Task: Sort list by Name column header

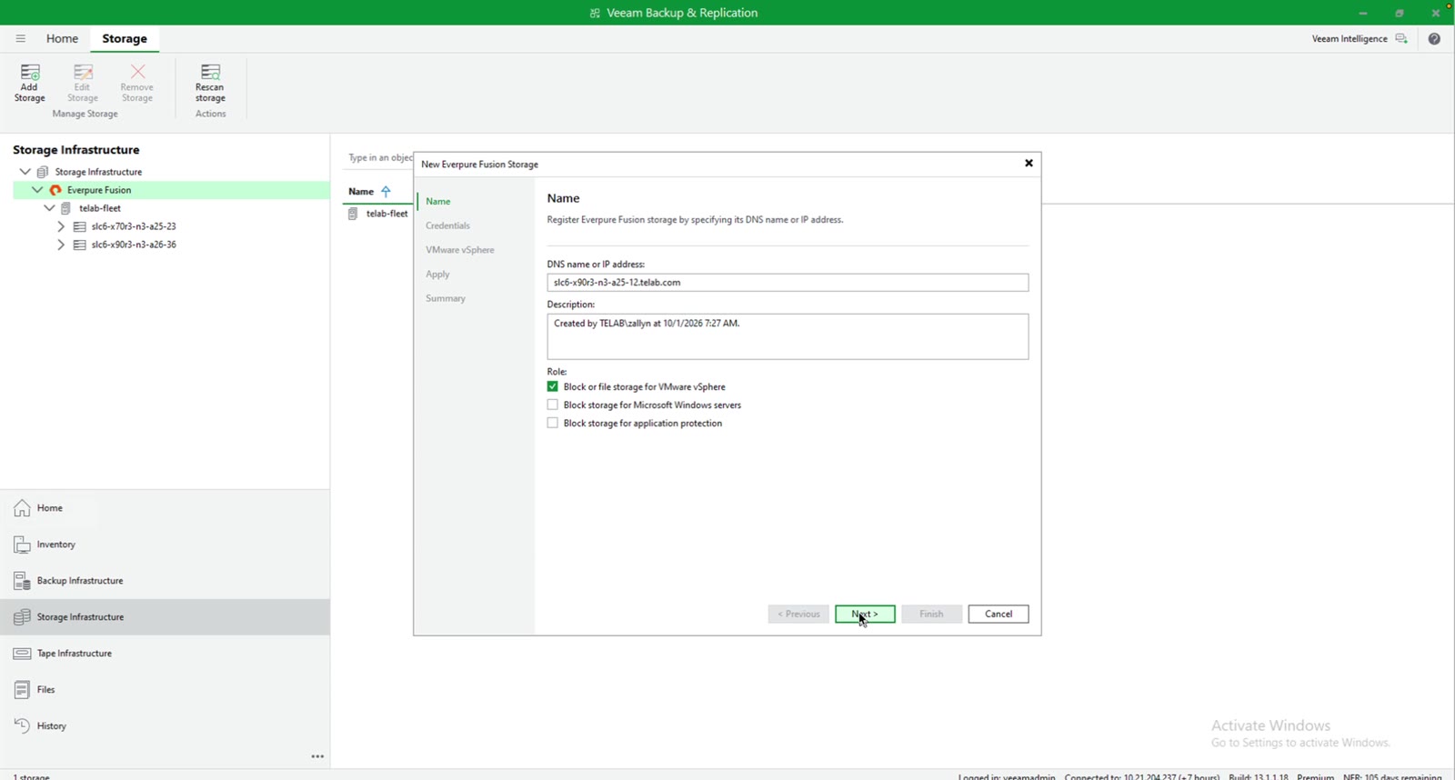Action: click(x=361, y=192)
